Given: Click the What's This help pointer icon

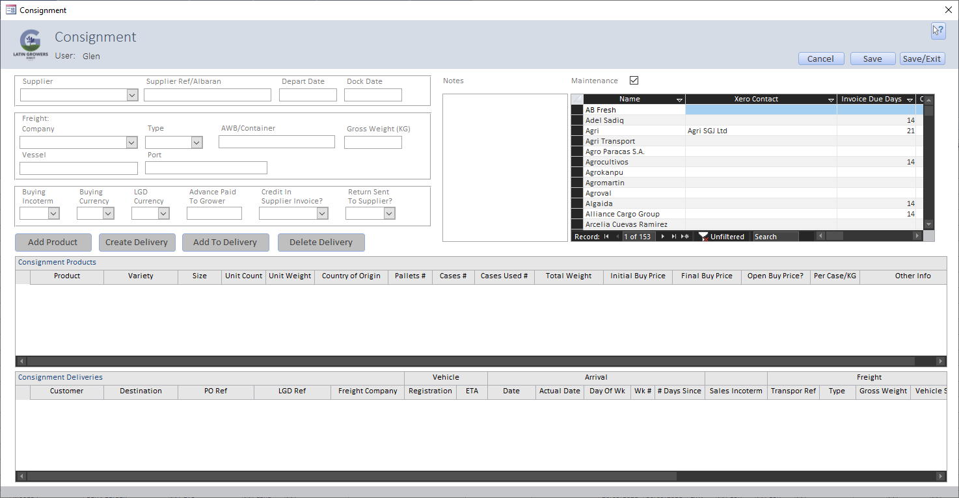Looking at the screenshot, I should click(938, 31).
